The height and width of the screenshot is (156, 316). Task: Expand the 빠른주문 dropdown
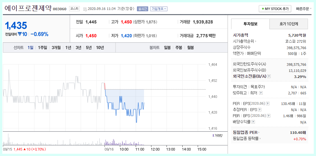(x=304, y=9)
